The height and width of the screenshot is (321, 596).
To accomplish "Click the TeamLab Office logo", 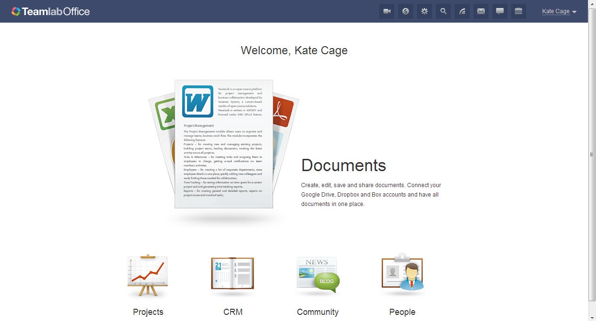I will point(50,11).
